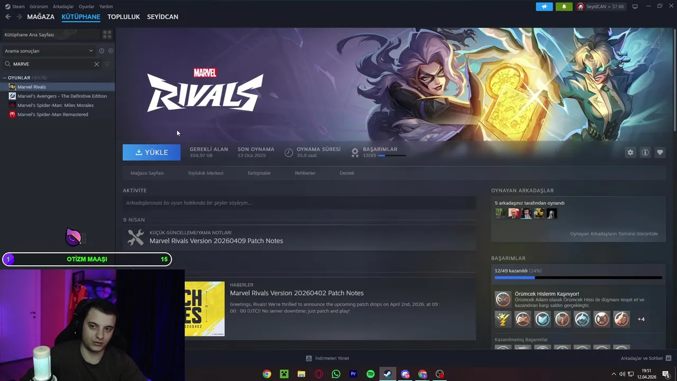Select Marvel Rivals in the game list

click(57, 87)
